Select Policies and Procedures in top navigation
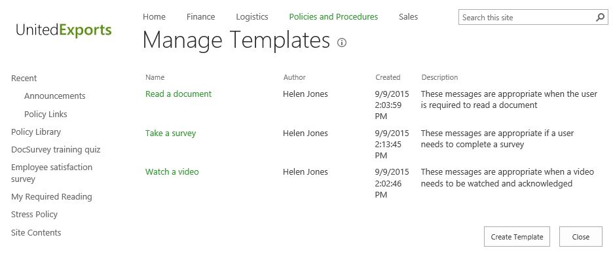The height and width of the screenshot is (265, 613). coord(333,17)
